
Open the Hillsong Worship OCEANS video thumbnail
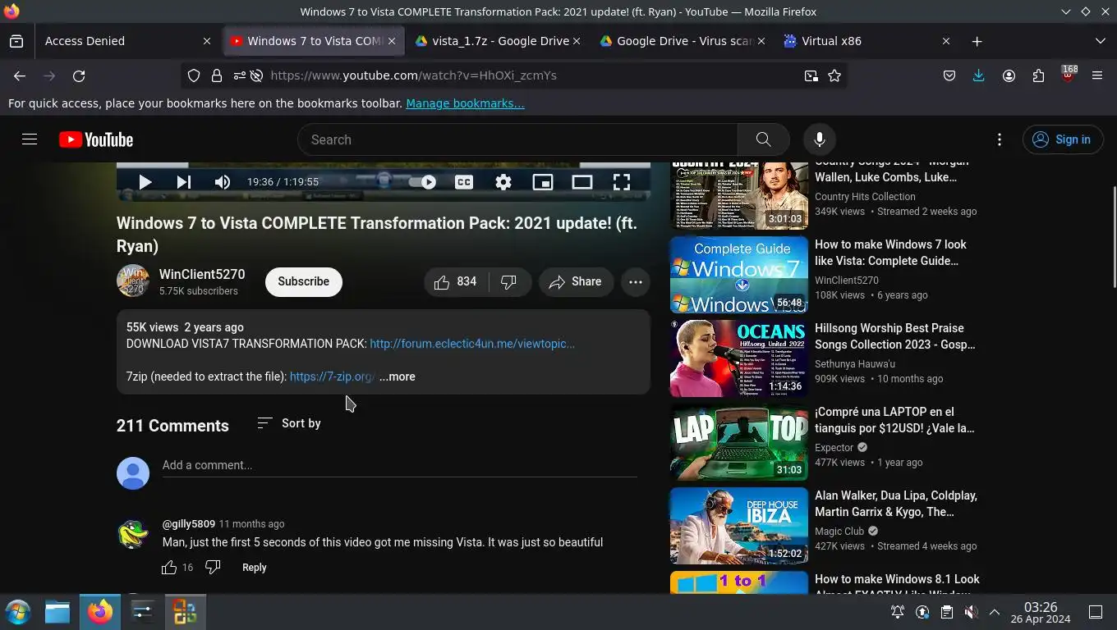739,358
